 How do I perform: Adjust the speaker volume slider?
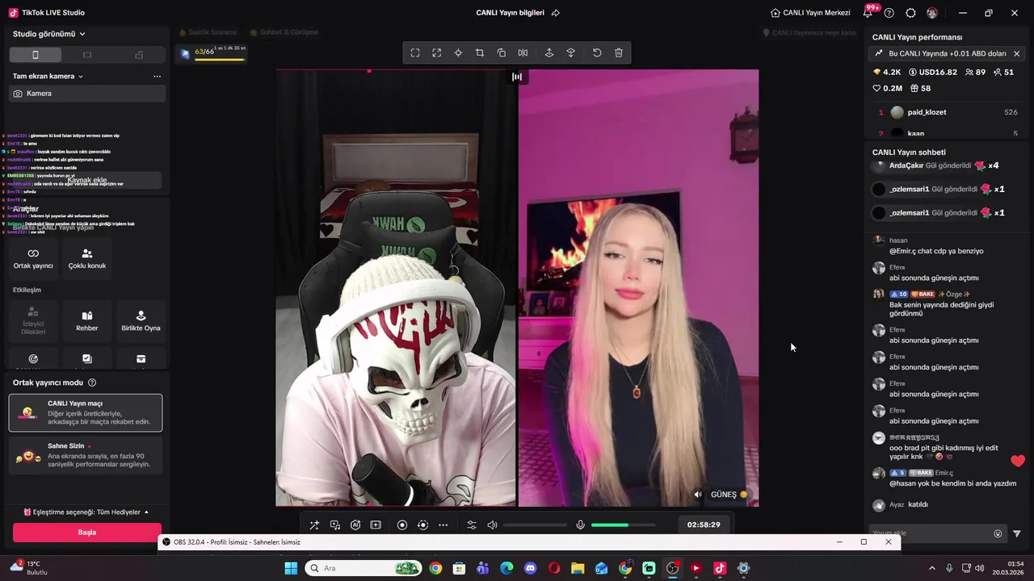(535, 525)
